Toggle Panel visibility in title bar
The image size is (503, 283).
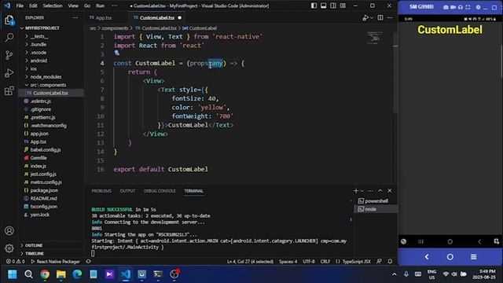324,6
